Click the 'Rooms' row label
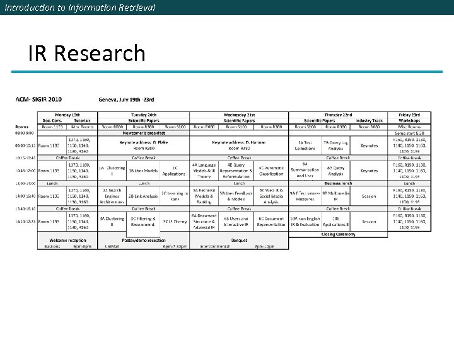 coord(21,127)
